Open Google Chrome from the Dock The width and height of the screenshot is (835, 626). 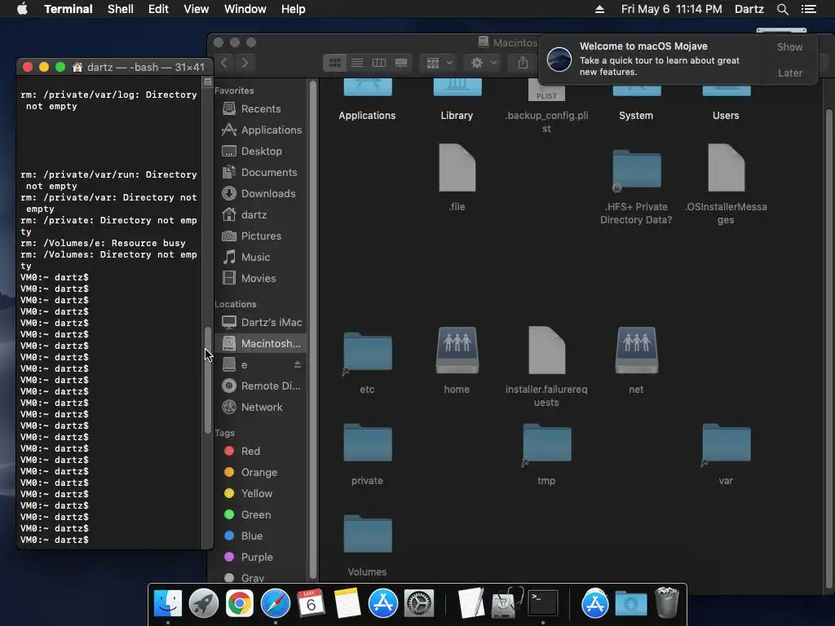click(x=239, y=604)
